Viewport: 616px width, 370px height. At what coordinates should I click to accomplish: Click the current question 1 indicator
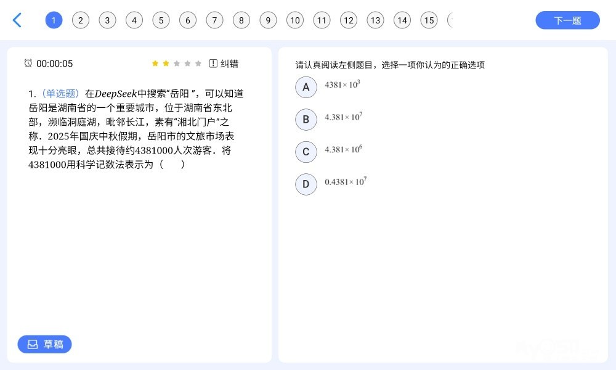click(54, 20)
